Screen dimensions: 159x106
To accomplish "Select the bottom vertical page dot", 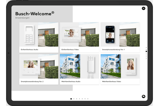I will pyautogui.click(x=146, y=59).
